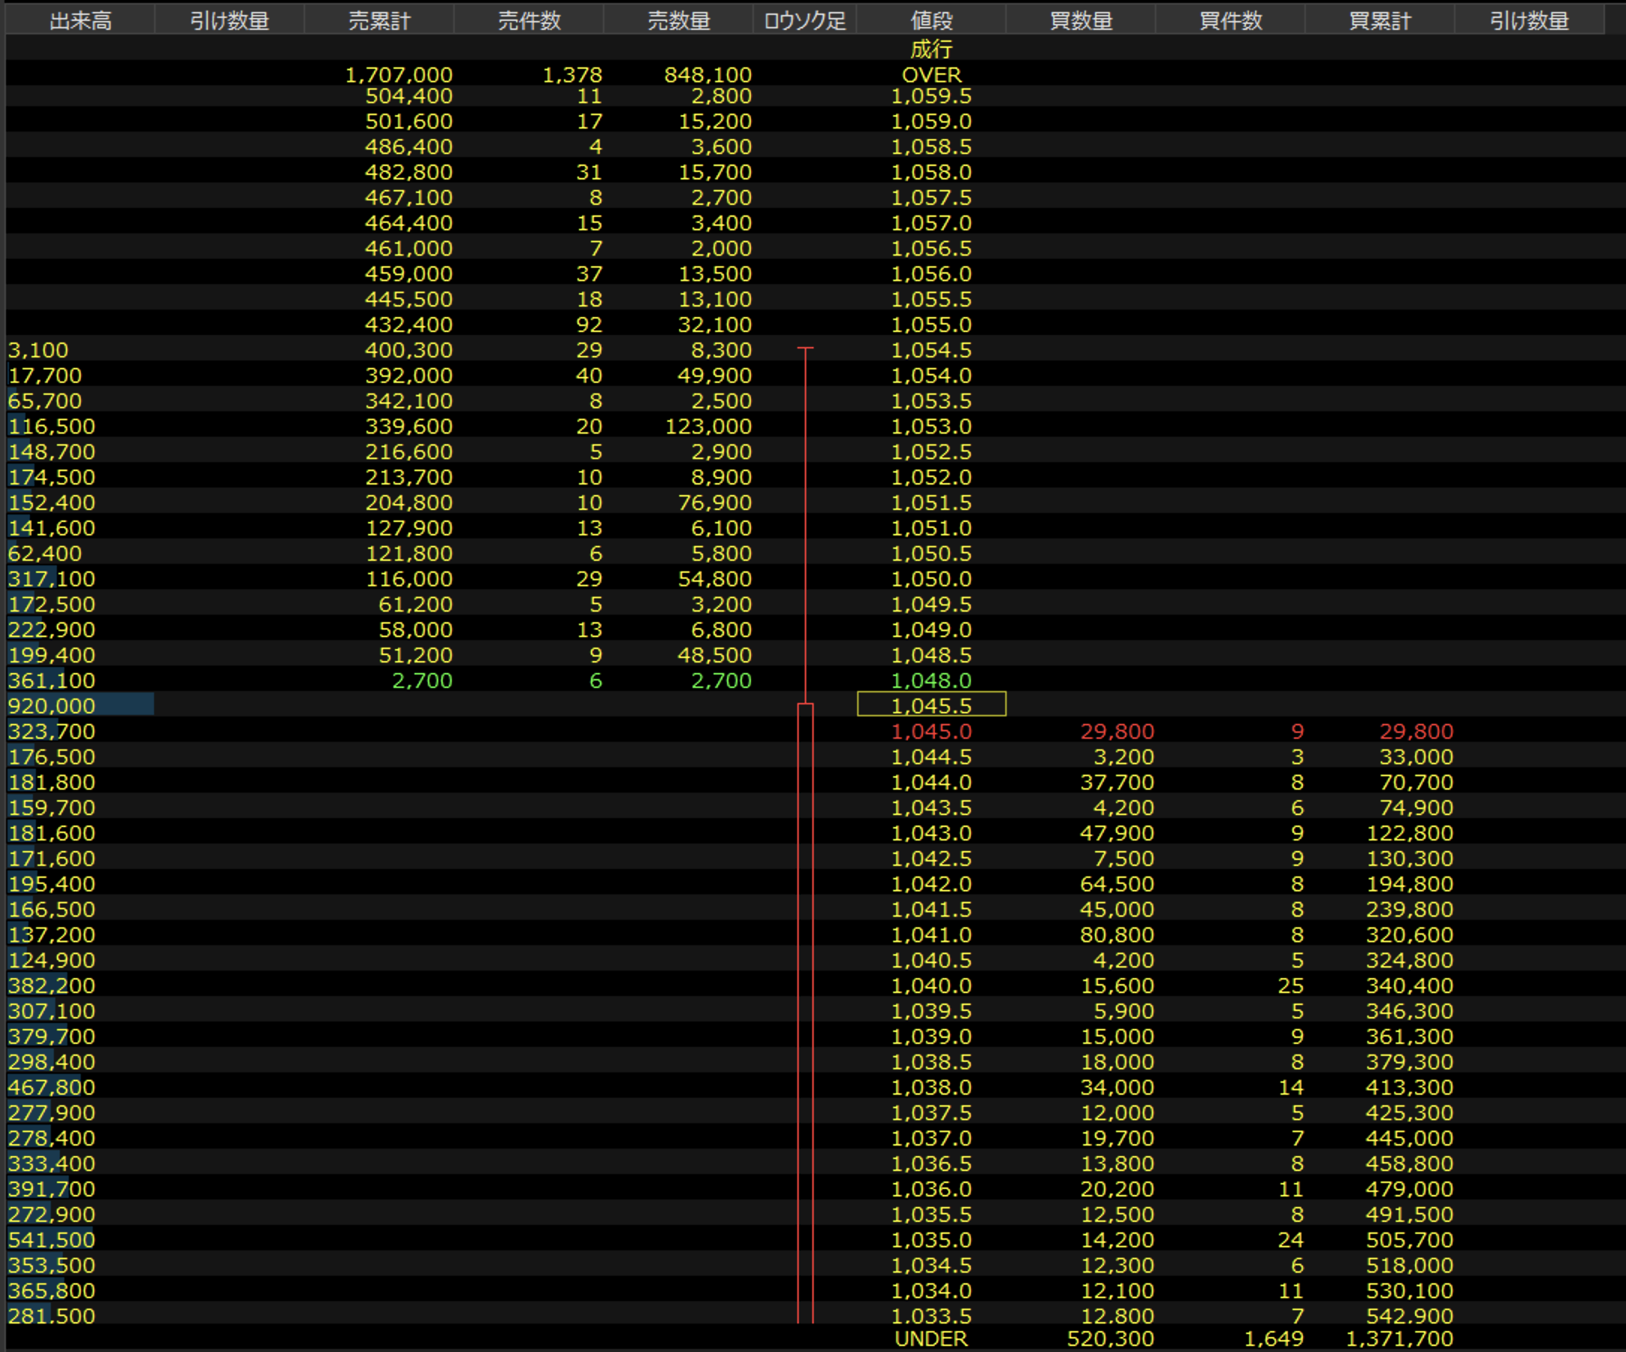Screen dimensions: 1626x1352
Task: Click the 売数量 column header
Action: coord(678,21)
